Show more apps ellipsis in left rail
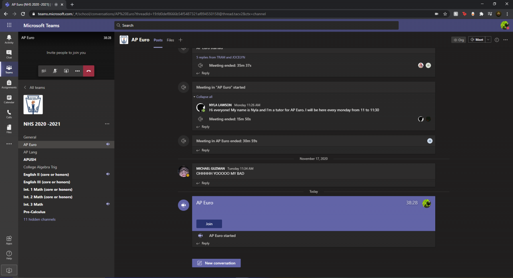Viewport: 513px width, 278px height. [9, 144]
